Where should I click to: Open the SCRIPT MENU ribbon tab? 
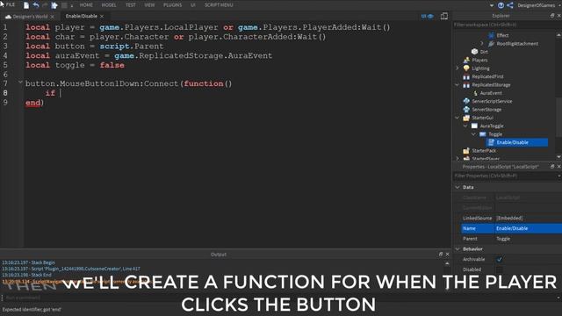click(219, 5)
